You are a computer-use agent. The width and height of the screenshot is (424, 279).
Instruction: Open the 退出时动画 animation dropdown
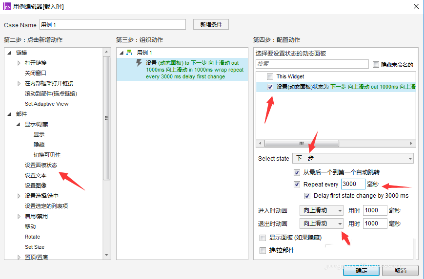tap(322, 223)
